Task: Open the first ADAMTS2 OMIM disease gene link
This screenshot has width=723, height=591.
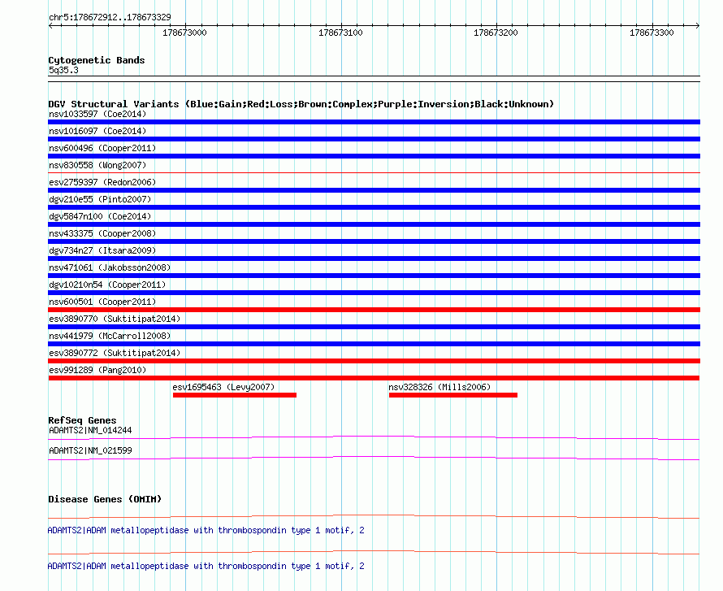Action: pyautogui.click(x=206, y=531)
